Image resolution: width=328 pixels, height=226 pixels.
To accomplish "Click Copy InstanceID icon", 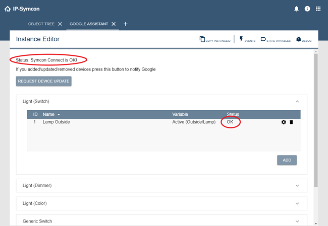I will point(202,39).
